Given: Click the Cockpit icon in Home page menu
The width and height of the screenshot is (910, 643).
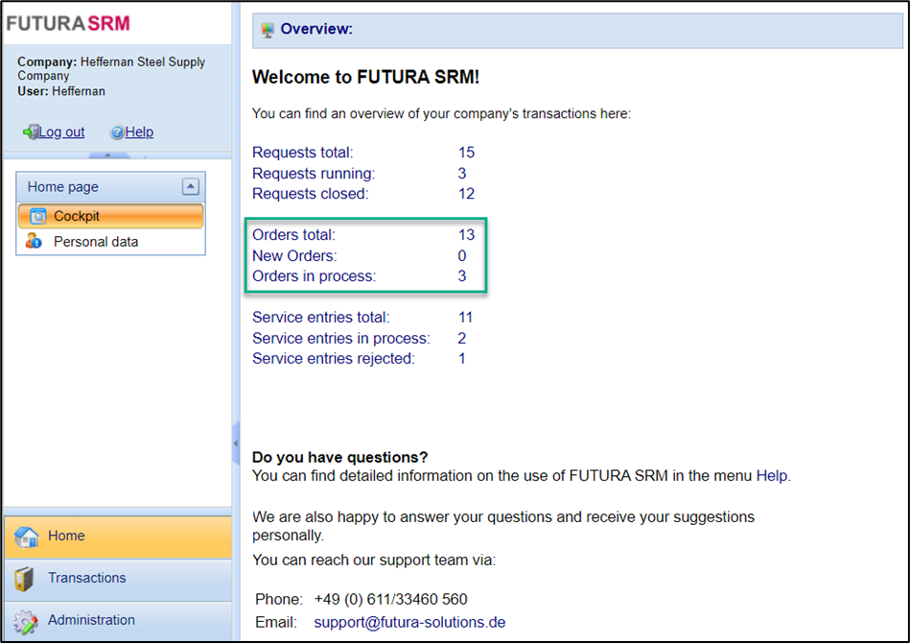Looking at the screenshot, I should coord(37,216).
